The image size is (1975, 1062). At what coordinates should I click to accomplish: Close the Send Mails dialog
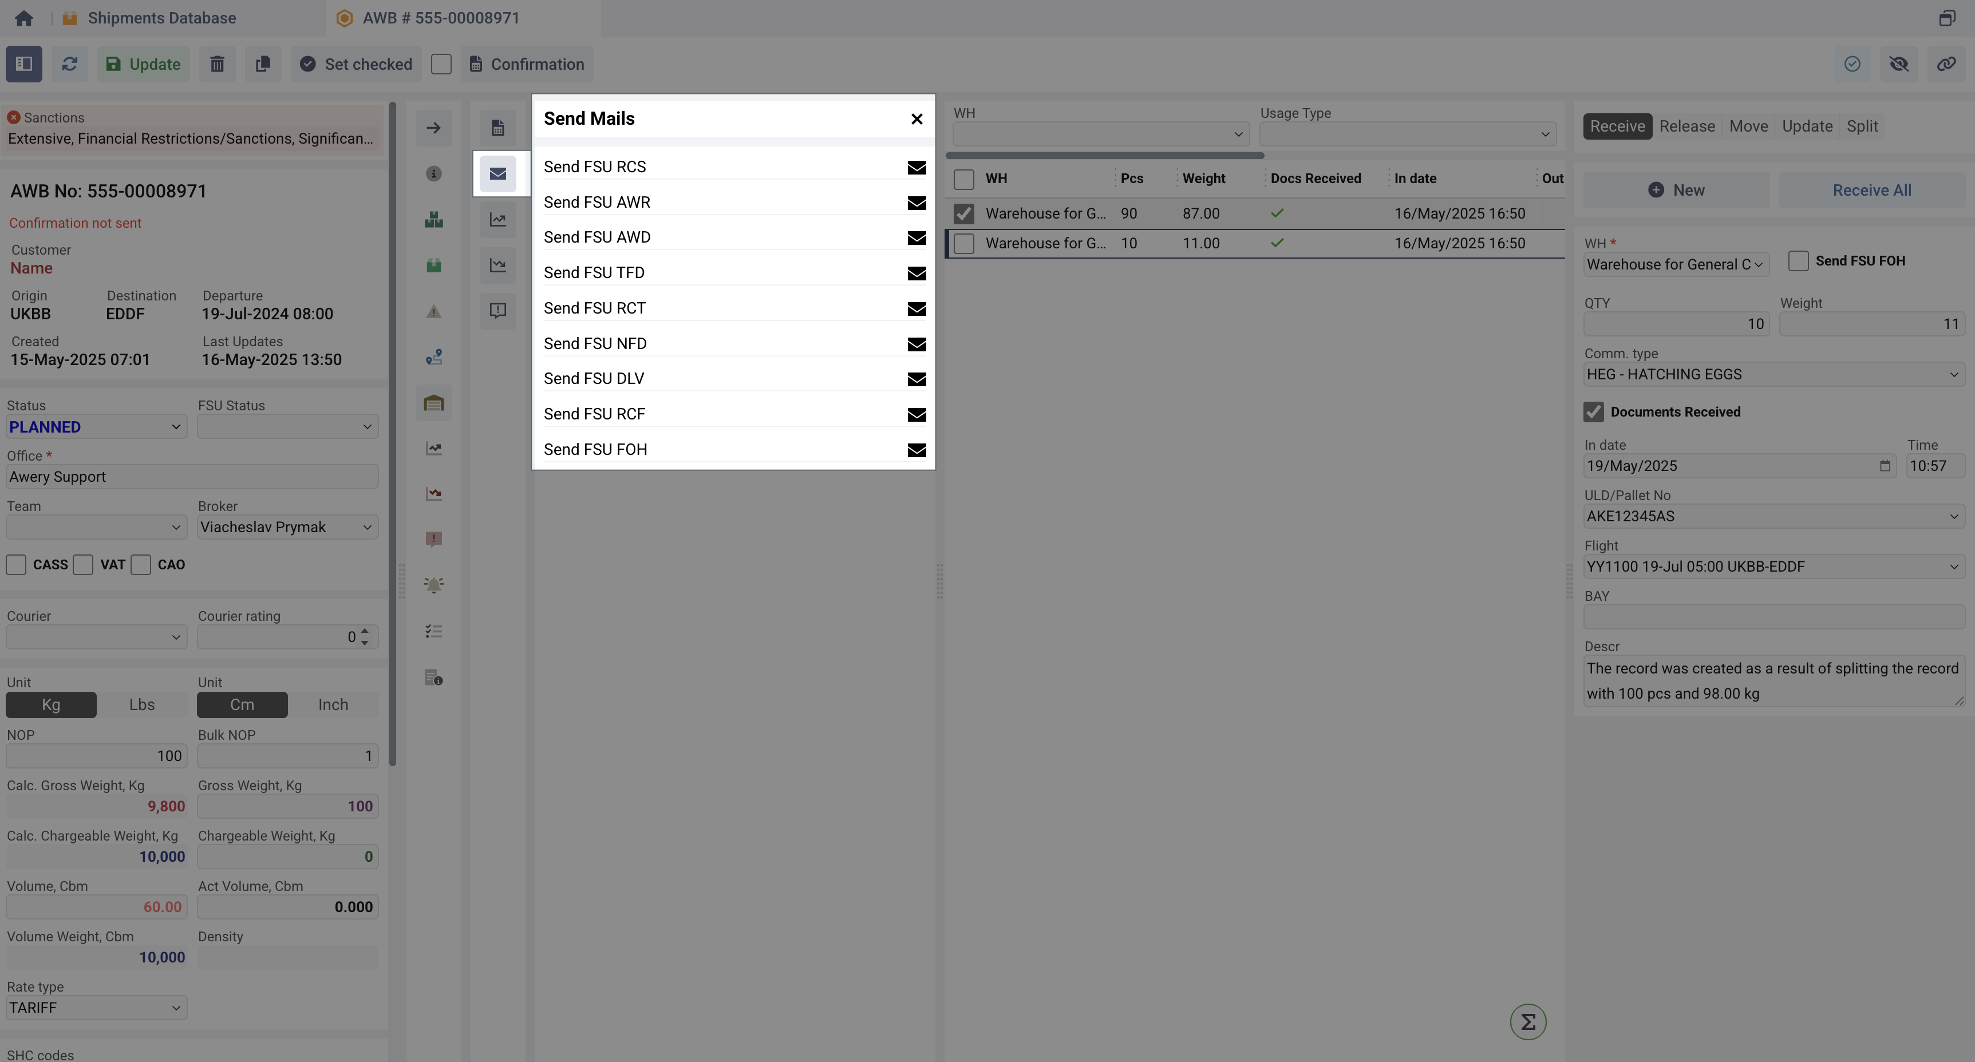(x=916, y=119)
